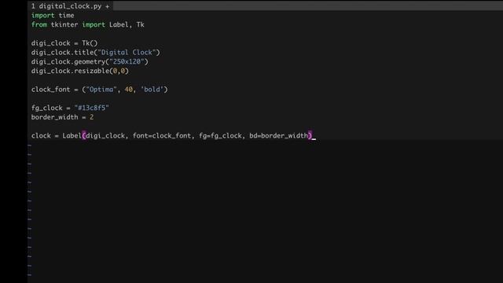The image size is (503, 283).
Task: Click the word Label in clock assignment
Action: pos(72,136)
